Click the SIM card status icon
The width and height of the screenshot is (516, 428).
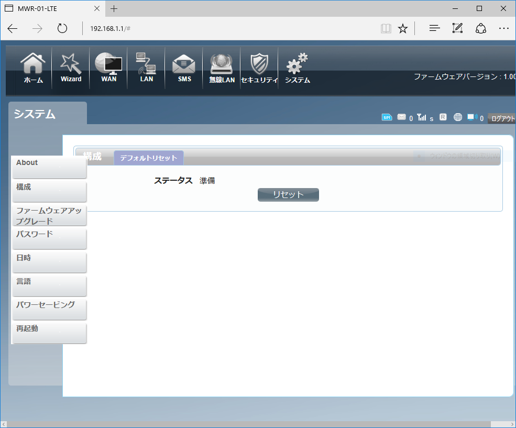pyautogui.click(x=387, y=117)
